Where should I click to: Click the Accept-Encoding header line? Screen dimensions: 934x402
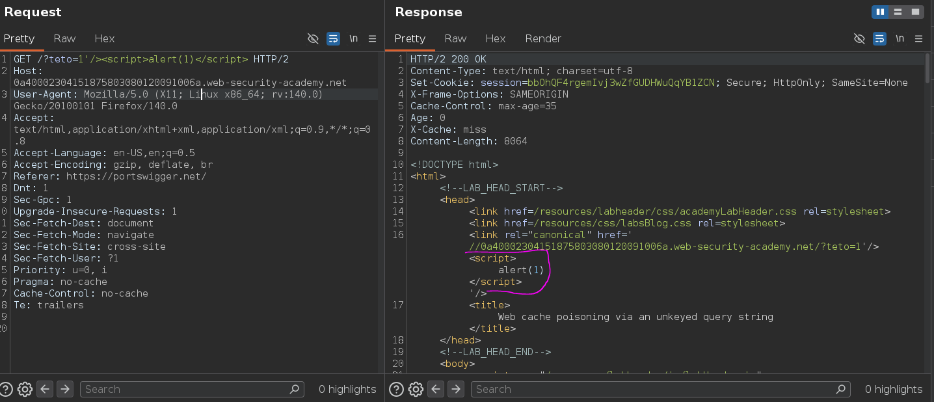113,165
